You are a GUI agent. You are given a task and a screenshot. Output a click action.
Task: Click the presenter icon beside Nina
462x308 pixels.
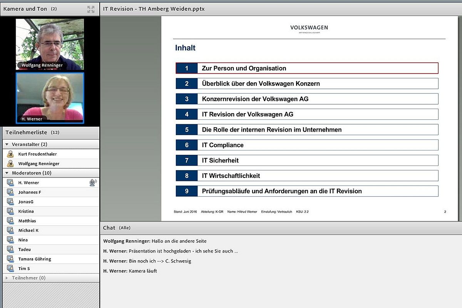pyautogui.click(x=10, y=240)
